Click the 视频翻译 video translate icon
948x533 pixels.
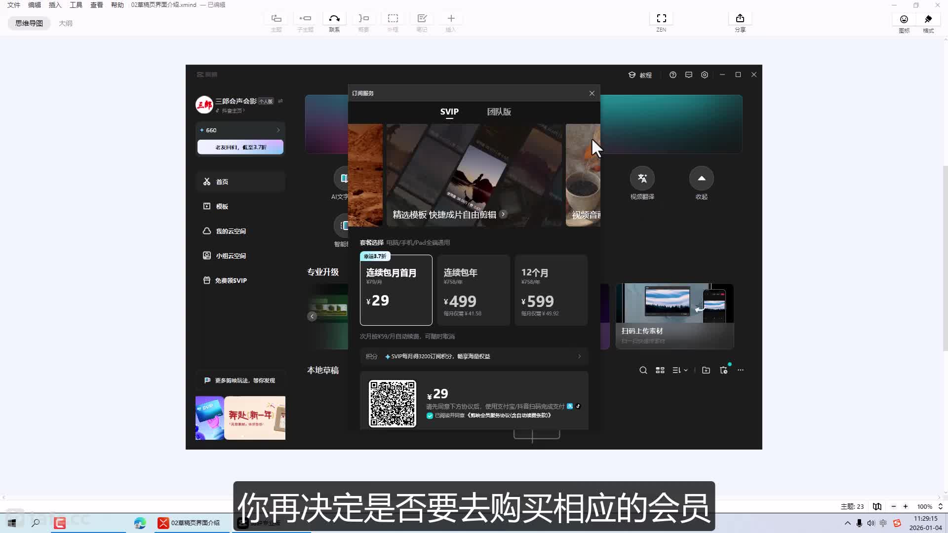click(x=642, y=179)
